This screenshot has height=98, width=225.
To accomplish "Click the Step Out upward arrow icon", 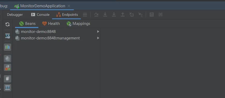I will (122, 15).
